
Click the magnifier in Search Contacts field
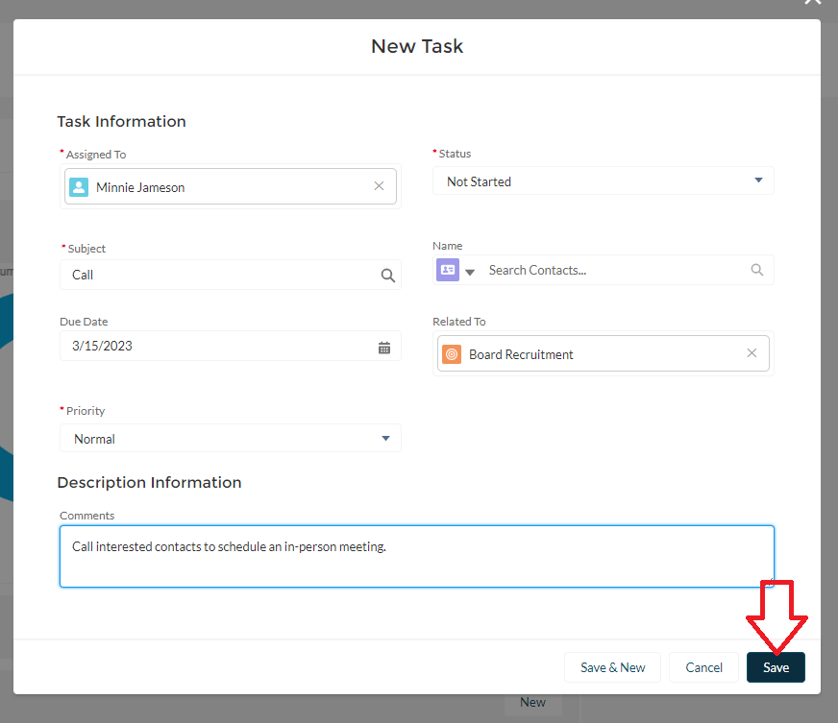click(x=757, y=271)
